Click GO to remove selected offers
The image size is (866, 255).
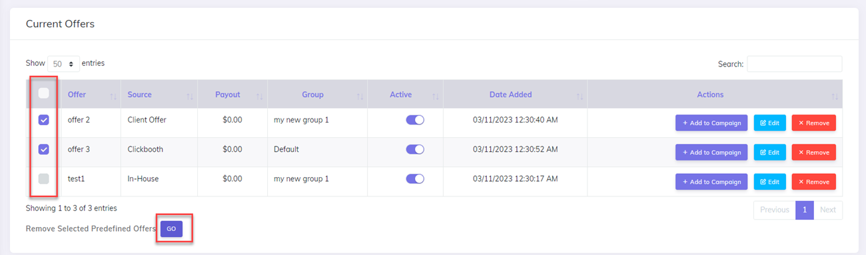coord(171,228)
